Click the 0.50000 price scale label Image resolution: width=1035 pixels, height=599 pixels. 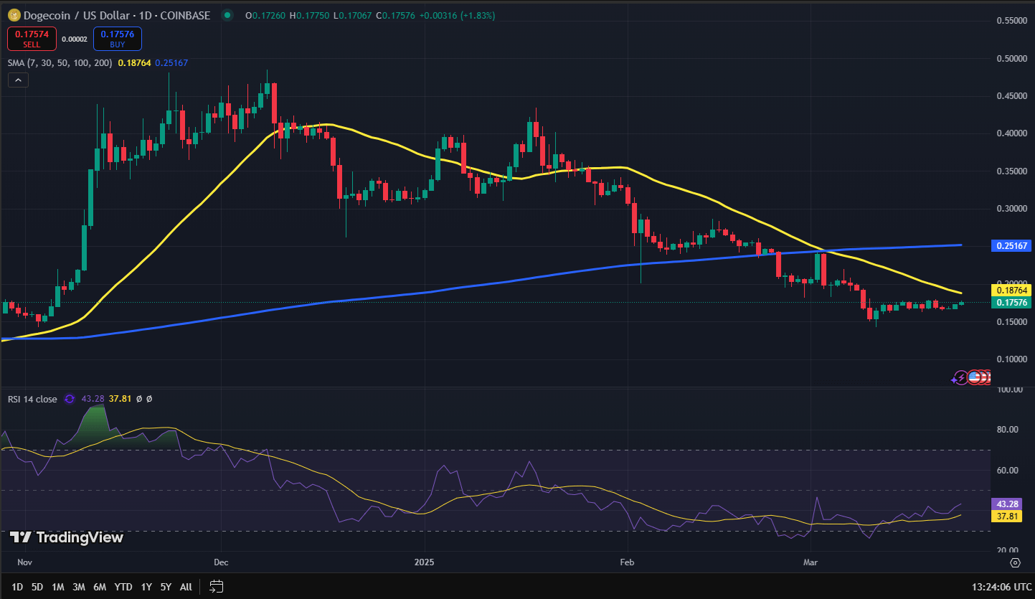pyautogui.click(x=1011, y=58)
